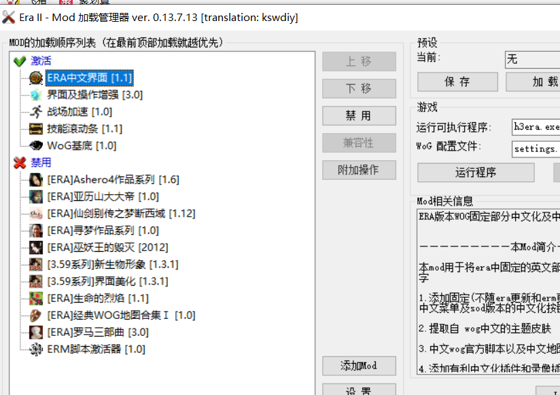The width and height of the screenshot is (560, 395).
Task: Select [ERA]Ashero4作品系列 in the disabled list
Action: [x=113, y=180]
